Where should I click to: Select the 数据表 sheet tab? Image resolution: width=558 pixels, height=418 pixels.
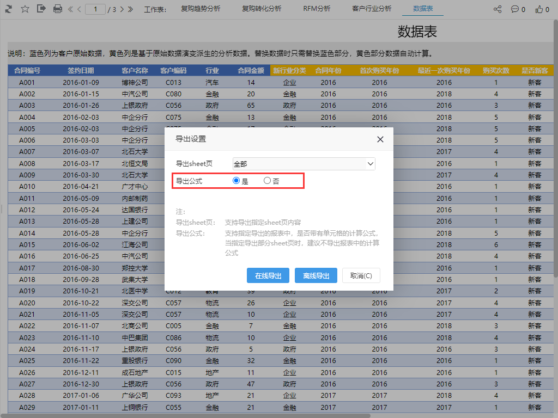[x=423, y=9]
